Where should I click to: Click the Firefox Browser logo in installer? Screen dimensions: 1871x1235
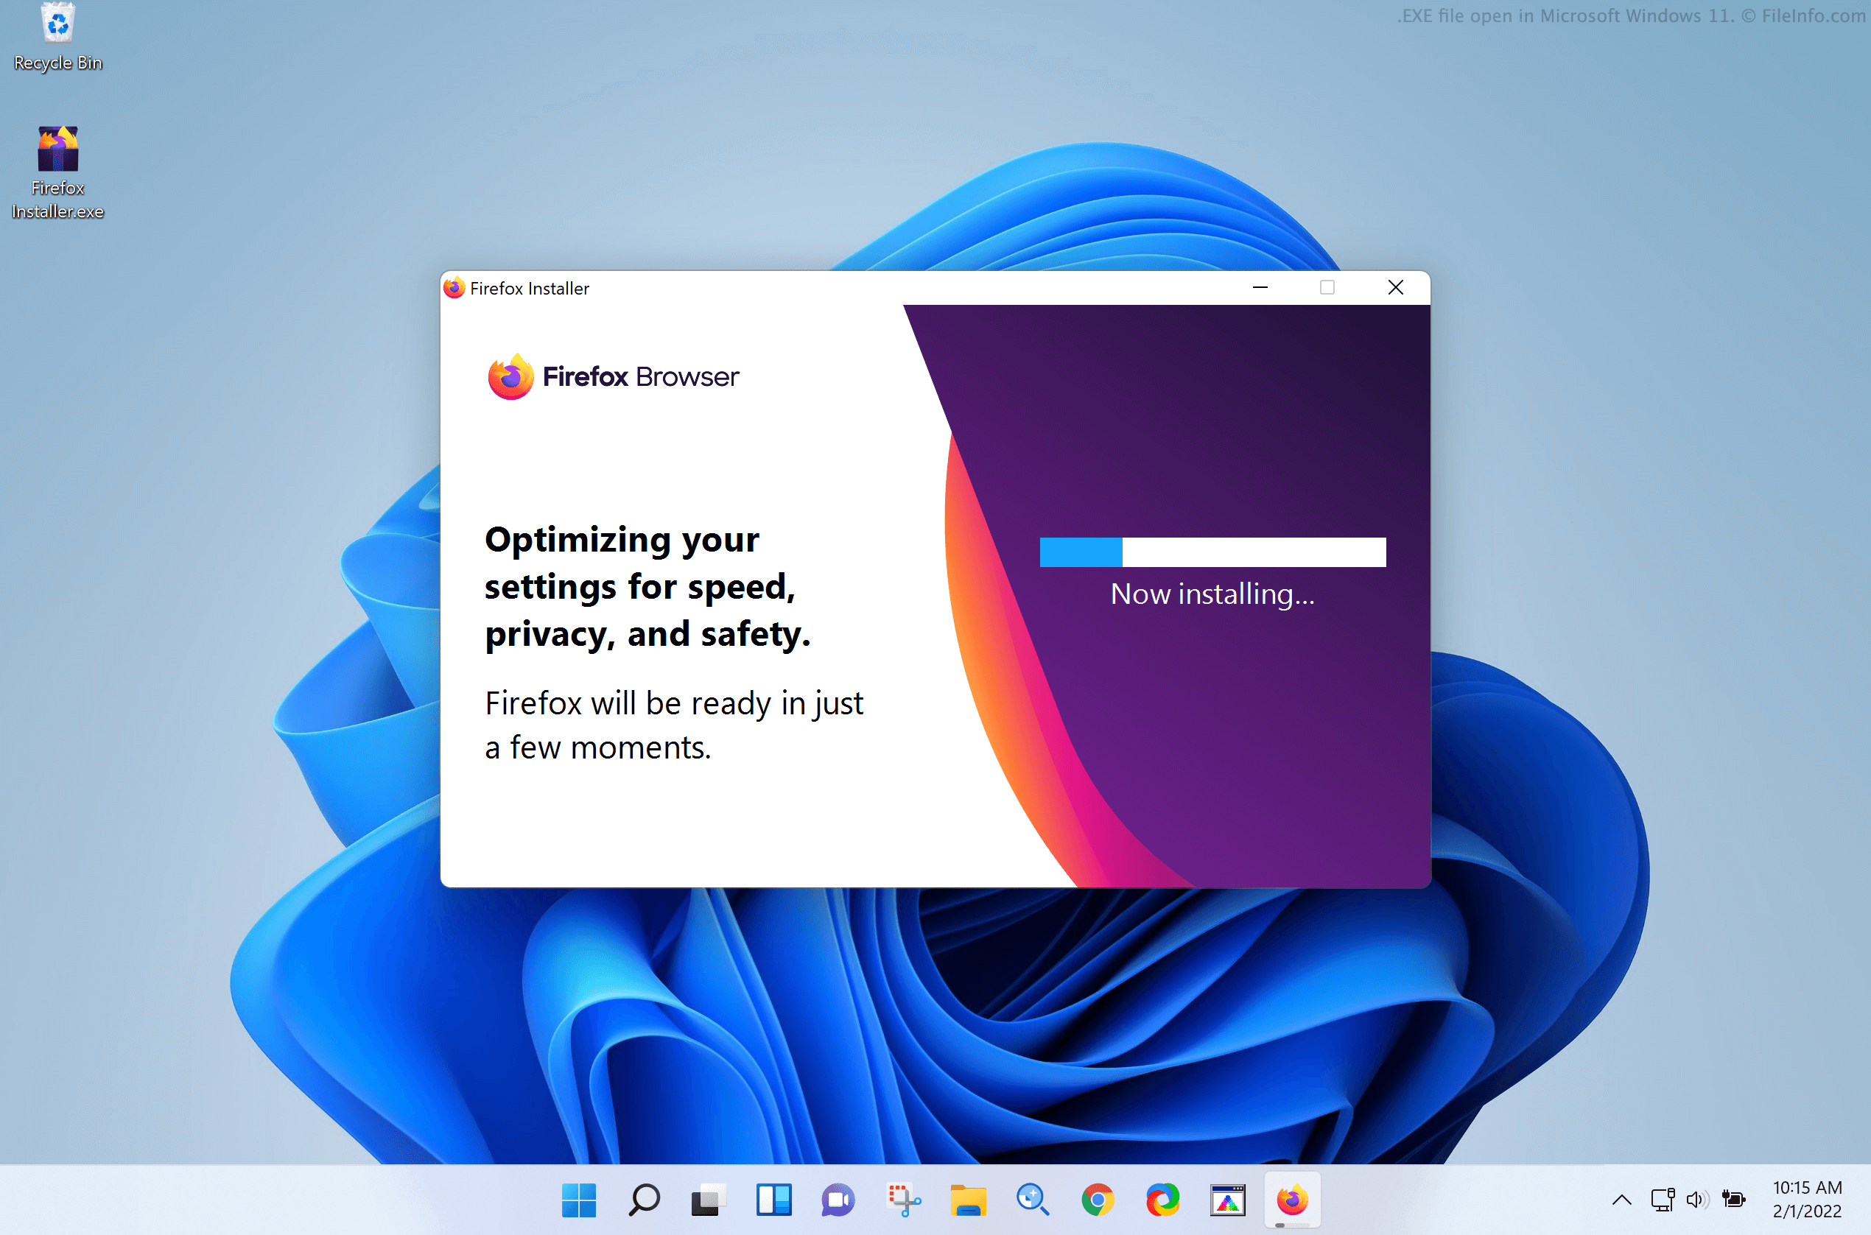click(x=614, y=376)
